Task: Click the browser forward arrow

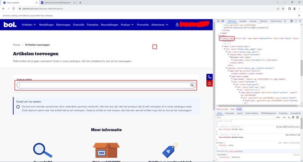Action: tap(8, 9)
